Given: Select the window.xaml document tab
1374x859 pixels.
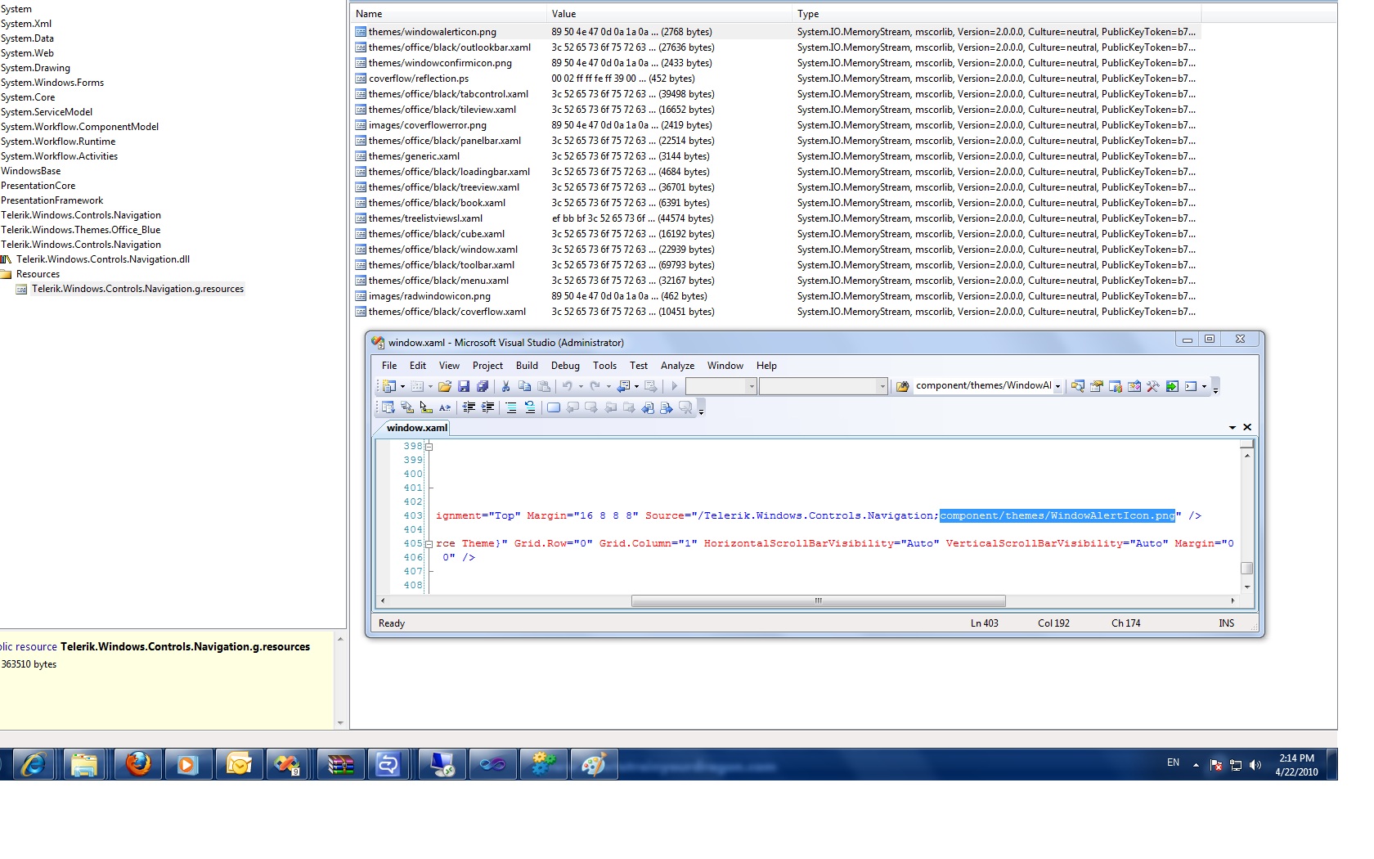Looking at the screenshot, I should coord(417,428).
